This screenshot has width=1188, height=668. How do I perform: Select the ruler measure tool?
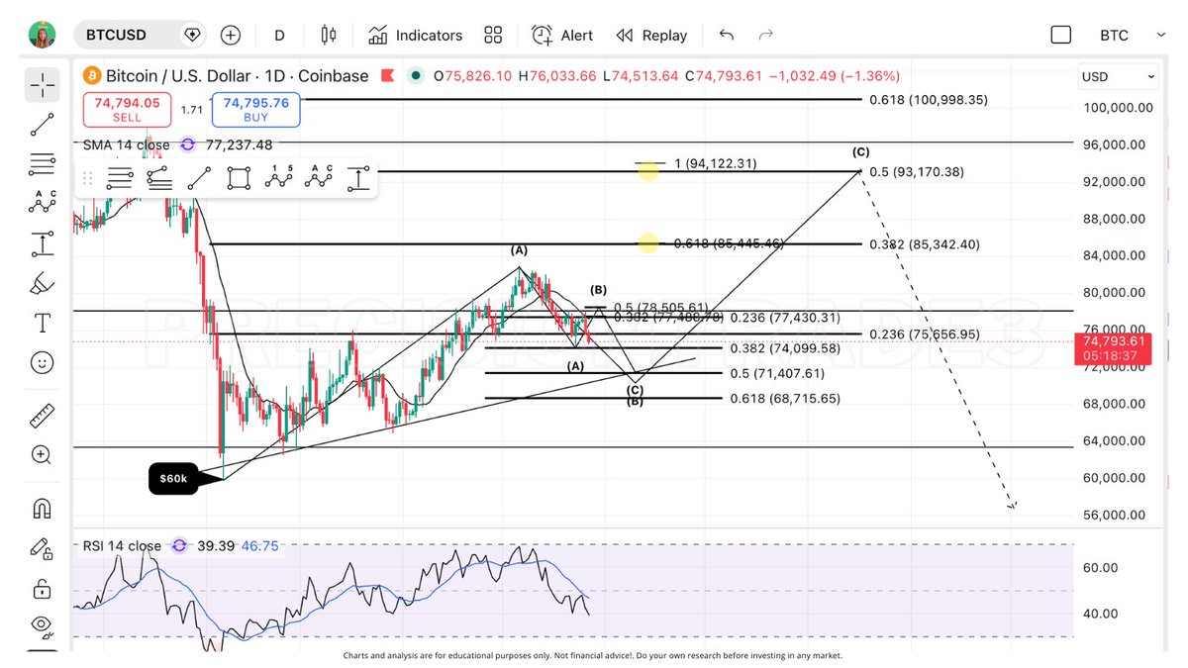point(42,416)
